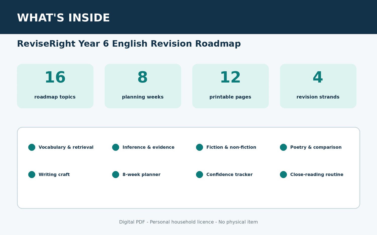The height and width of the screenshot is (235, 377).
Task: Click the bullet dot beside Fiction & non-fiction
Action: pyautogui.click(x=200, y=147)
